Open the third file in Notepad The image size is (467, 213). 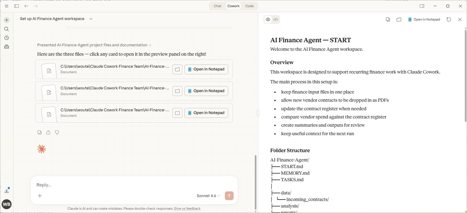[x=206, y=113]
